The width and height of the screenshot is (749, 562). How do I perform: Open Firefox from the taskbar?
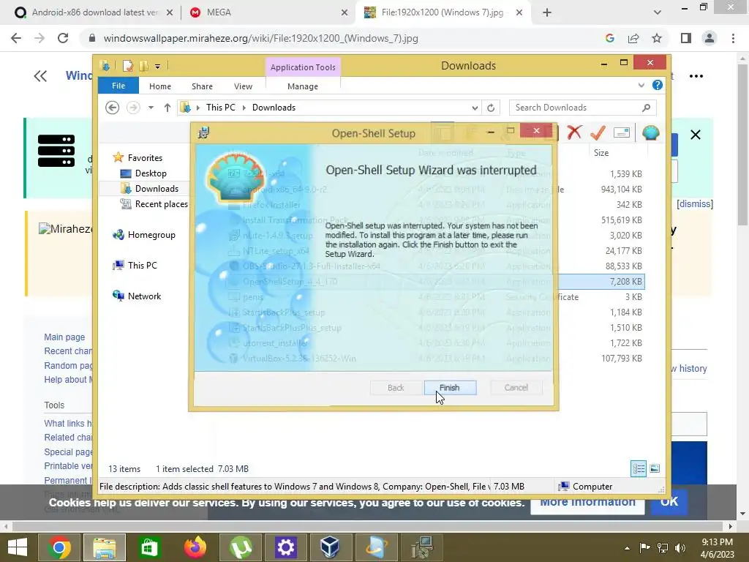click(x=195, y=547)
